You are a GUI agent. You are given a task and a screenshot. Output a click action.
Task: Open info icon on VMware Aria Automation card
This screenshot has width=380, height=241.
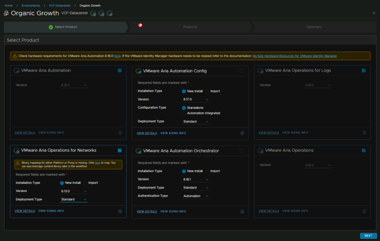coord(120,133)
